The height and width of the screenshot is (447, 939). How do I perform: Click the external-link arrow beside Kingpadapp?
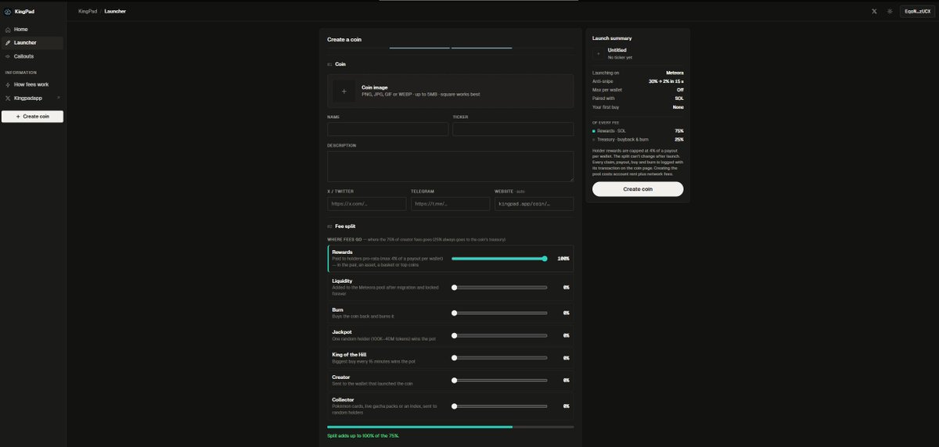[59, 98]
